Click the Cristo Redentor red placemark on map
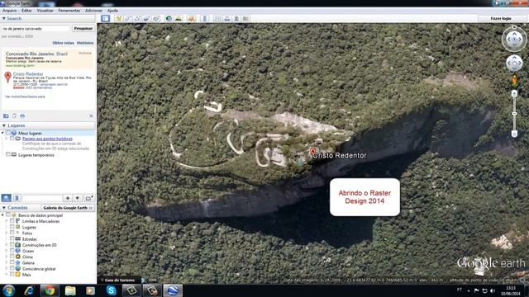This screenshot has height=297, width=529. (312, 152)
